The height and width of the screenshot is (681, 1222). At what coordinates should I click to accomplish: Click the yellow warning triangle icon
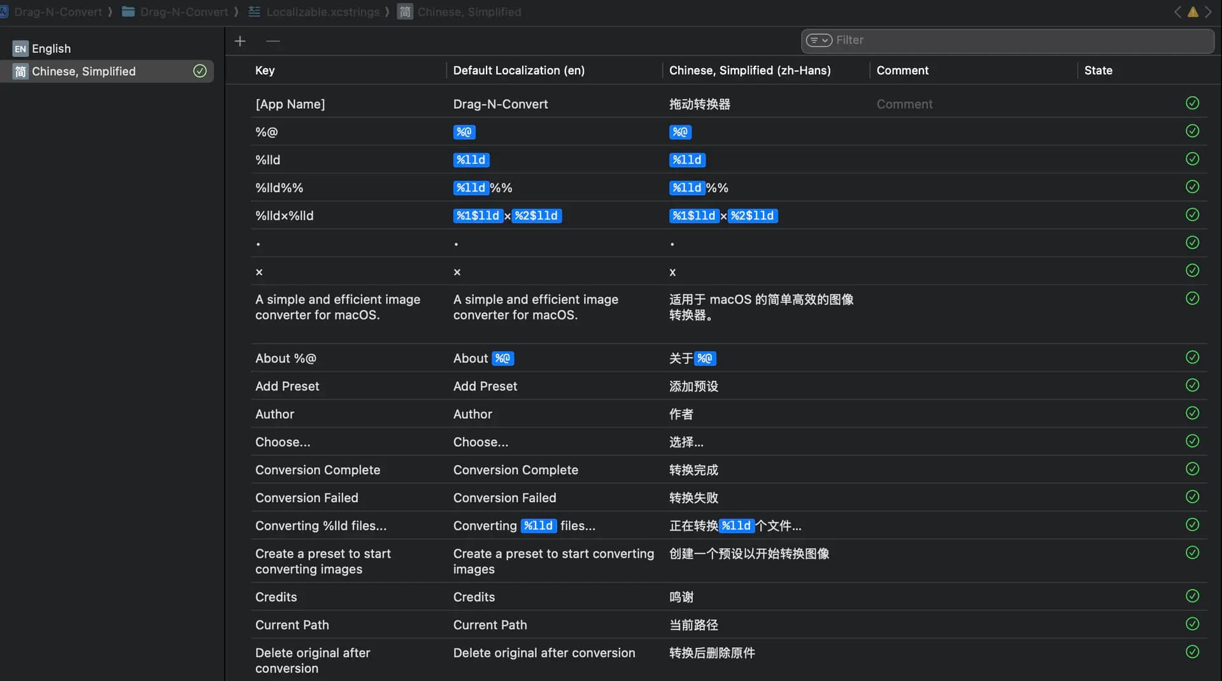click(x=1193, y=12)
